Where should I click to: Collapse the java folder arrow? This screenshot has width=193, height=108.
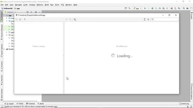tap(7, 21)
